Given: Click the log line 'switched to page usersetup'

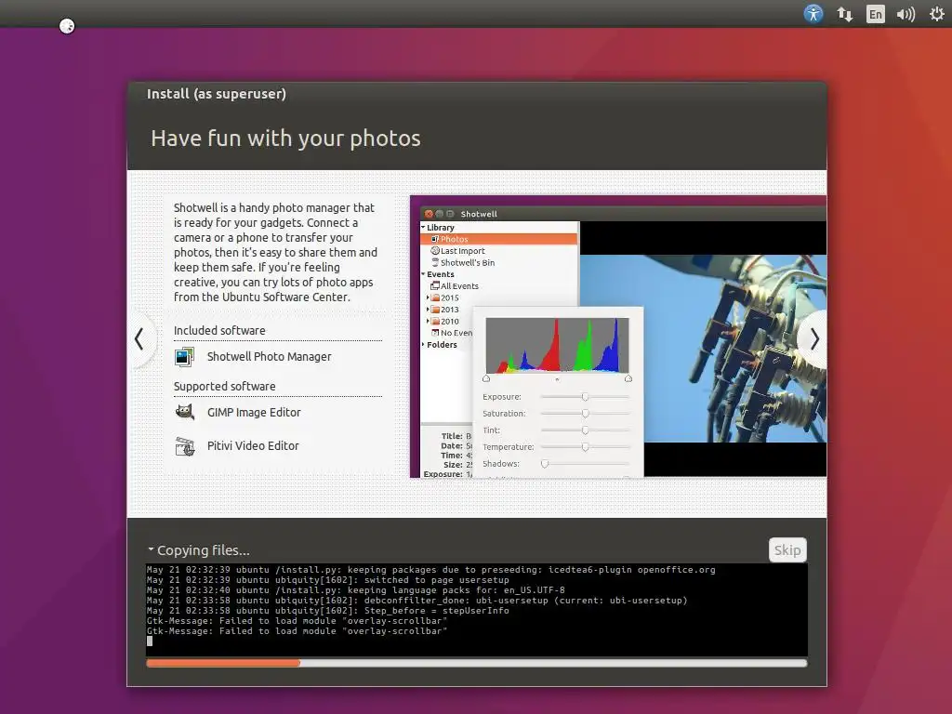Looking at the screenshot, I should tap(328, 580).
